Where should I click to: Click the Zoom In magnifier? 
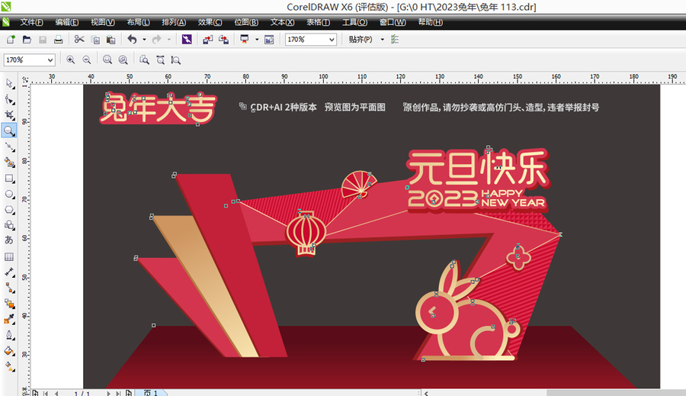coord(70,60)
